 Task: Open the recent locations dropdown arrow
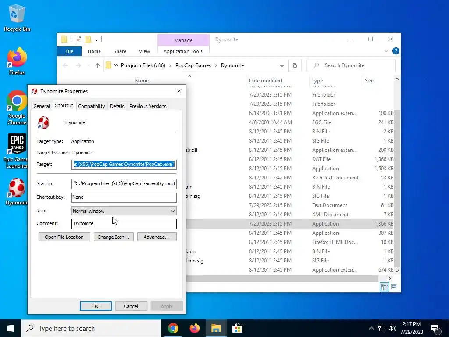[x=89, y=66]
